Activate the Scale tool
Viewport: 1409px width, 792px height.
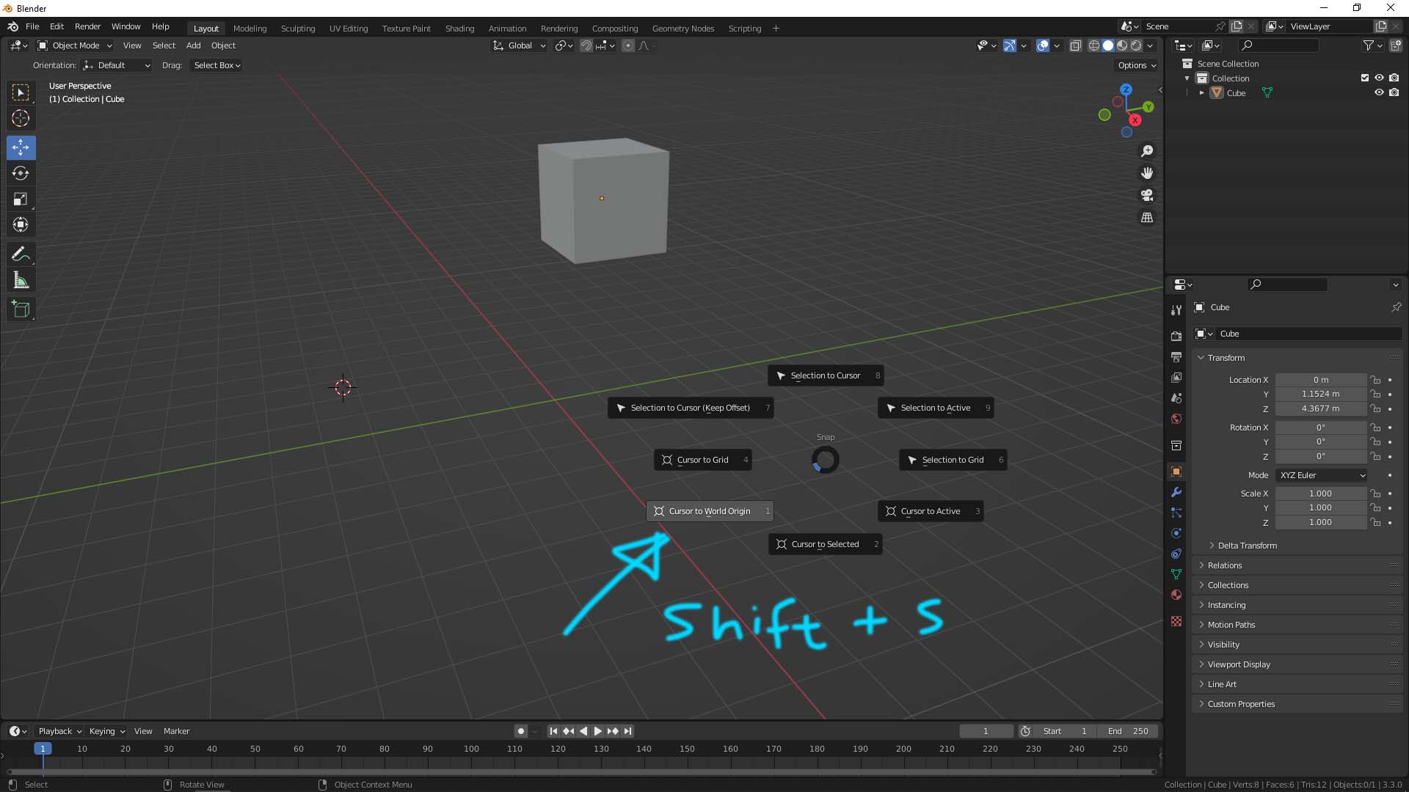tap(21, 199)
